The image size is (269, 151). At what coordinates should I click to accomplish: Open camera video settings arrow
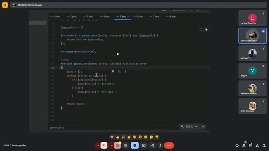pos(111,146)
